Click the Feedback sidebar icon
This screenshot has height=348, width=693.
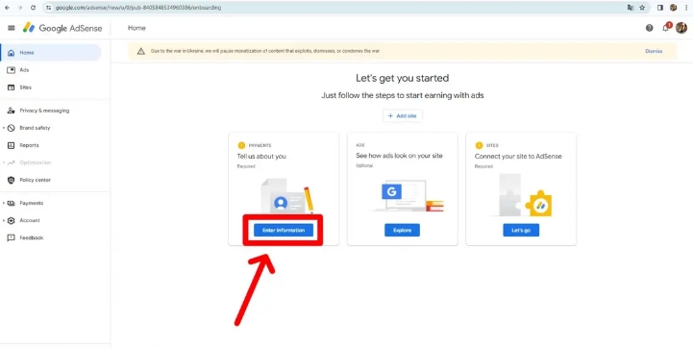point(12,237)
